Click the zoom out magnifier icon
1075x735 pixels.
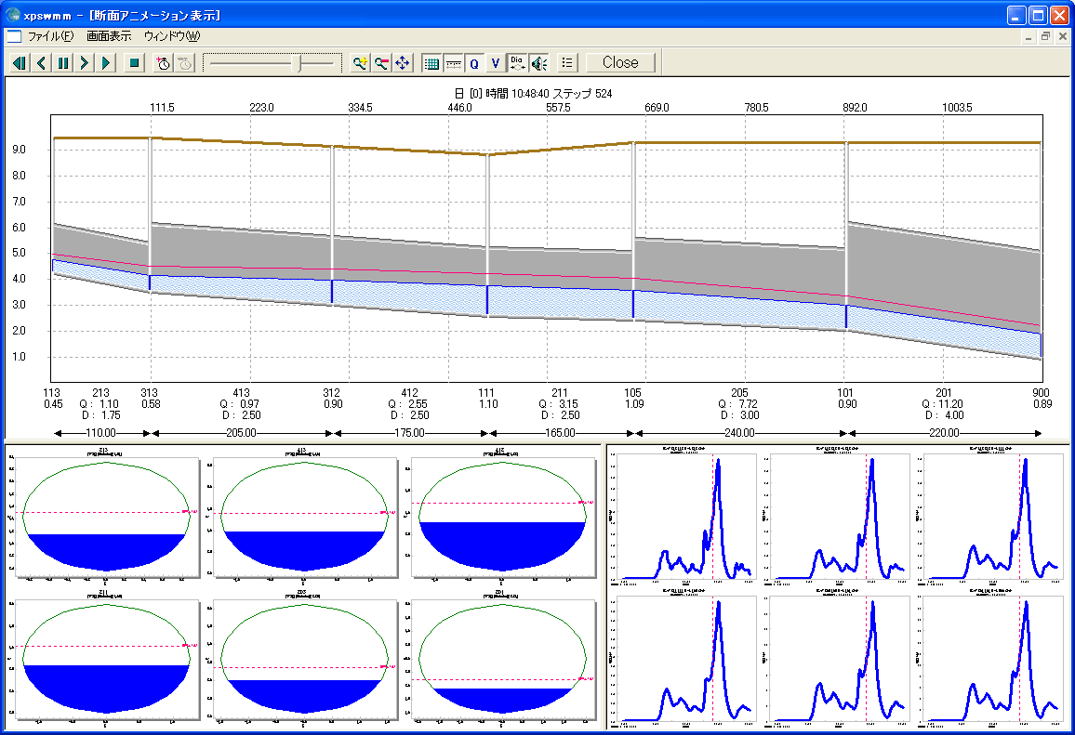pyautogui.click(x=381, y=63)
